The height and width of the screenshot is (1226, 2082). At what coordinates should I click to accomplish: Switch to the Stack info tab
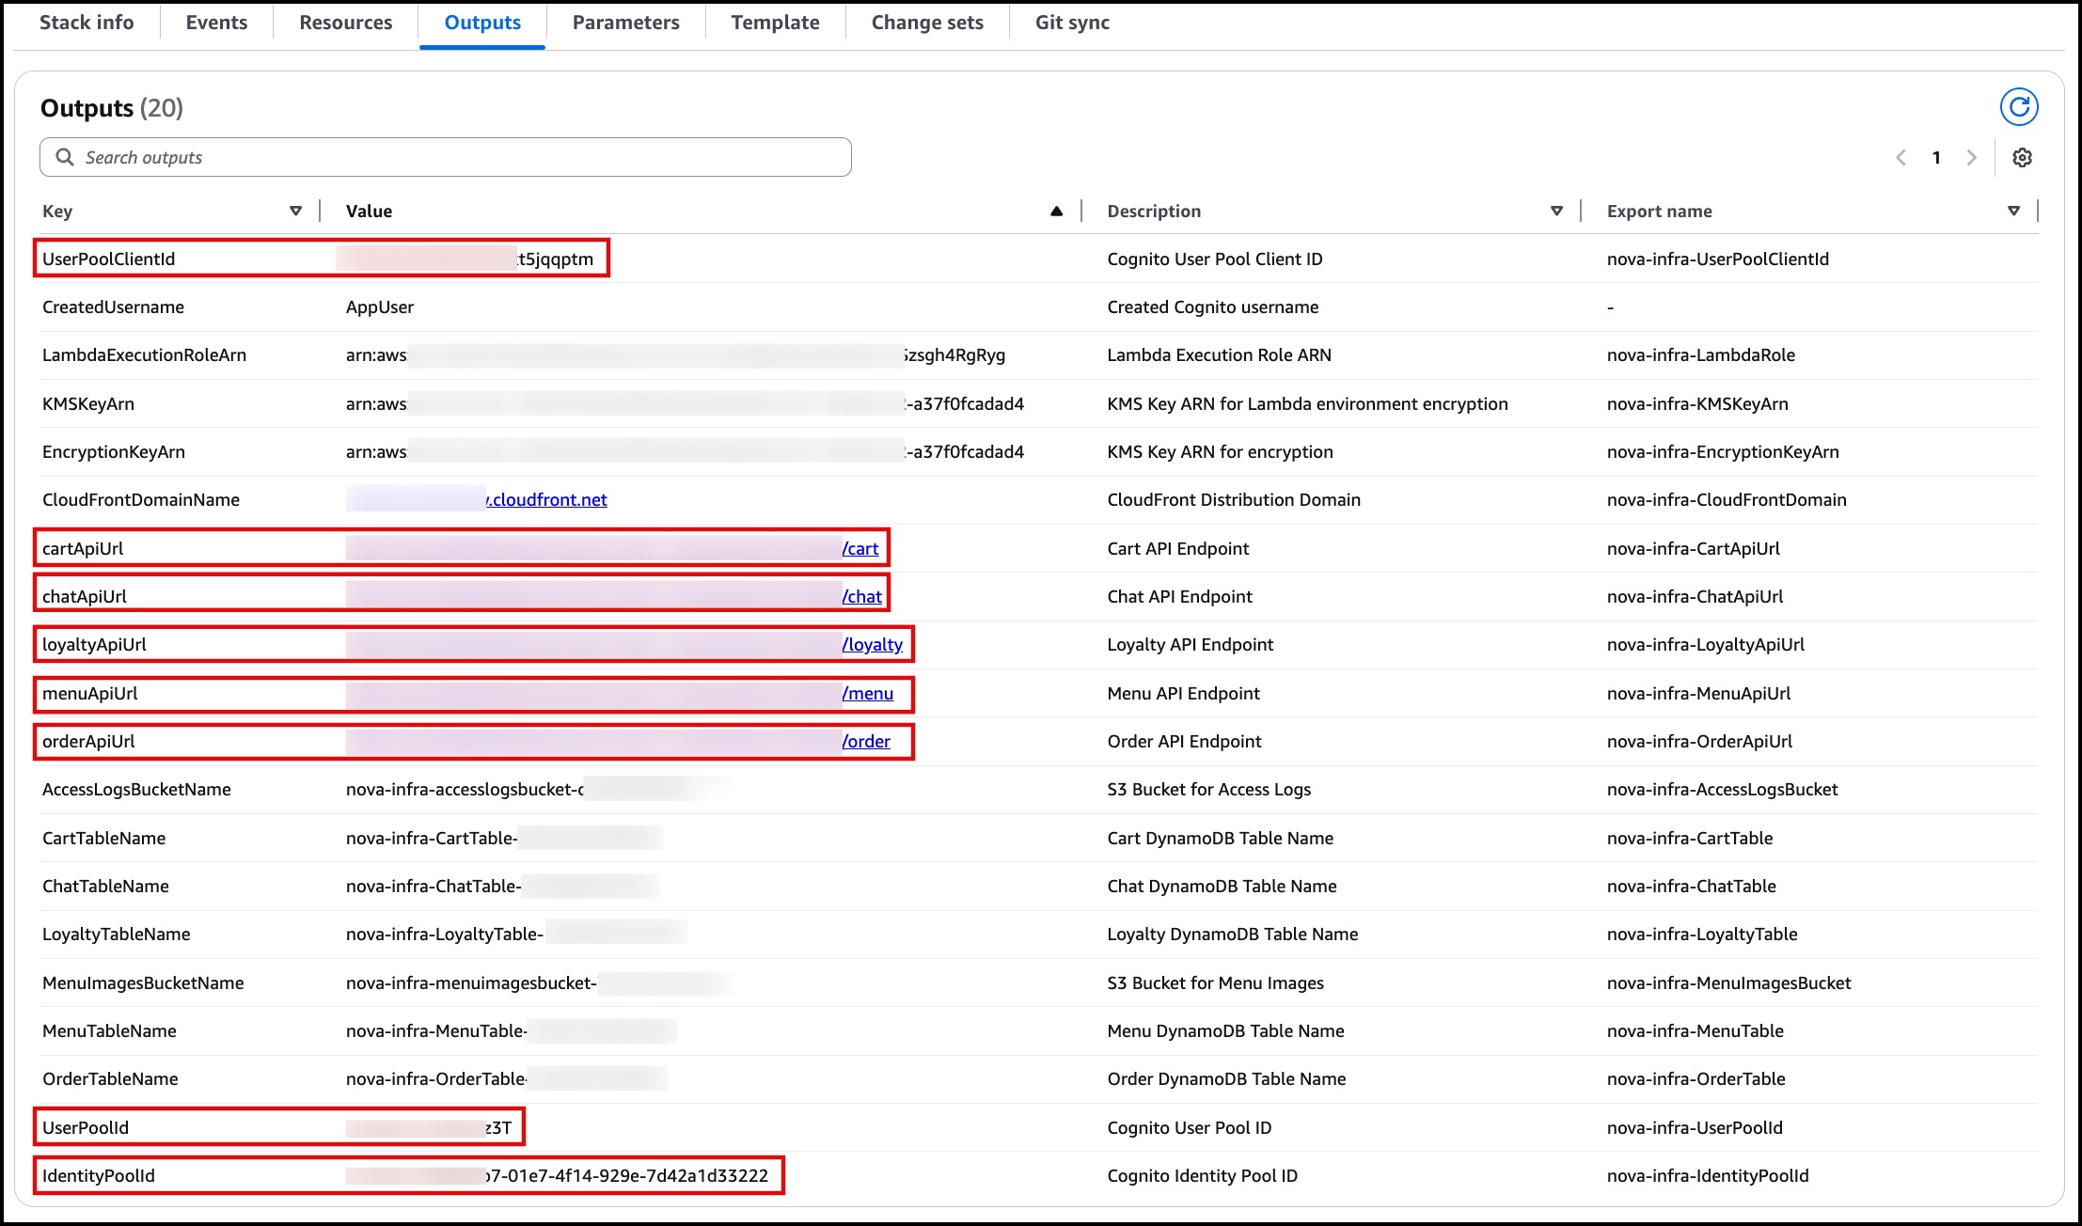(x=87, y=23)
